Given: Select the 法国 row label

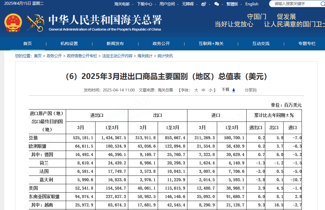Looking at the screenshot, I should pyautogui.click(x=44, y=172).
